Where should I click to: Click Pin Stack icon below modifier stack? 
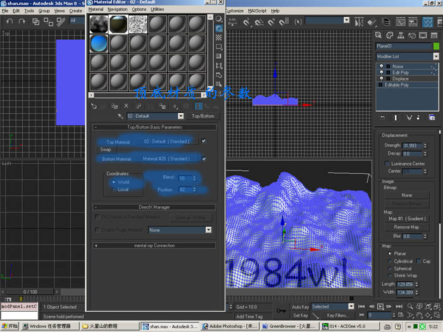click(x=382, y=118)
